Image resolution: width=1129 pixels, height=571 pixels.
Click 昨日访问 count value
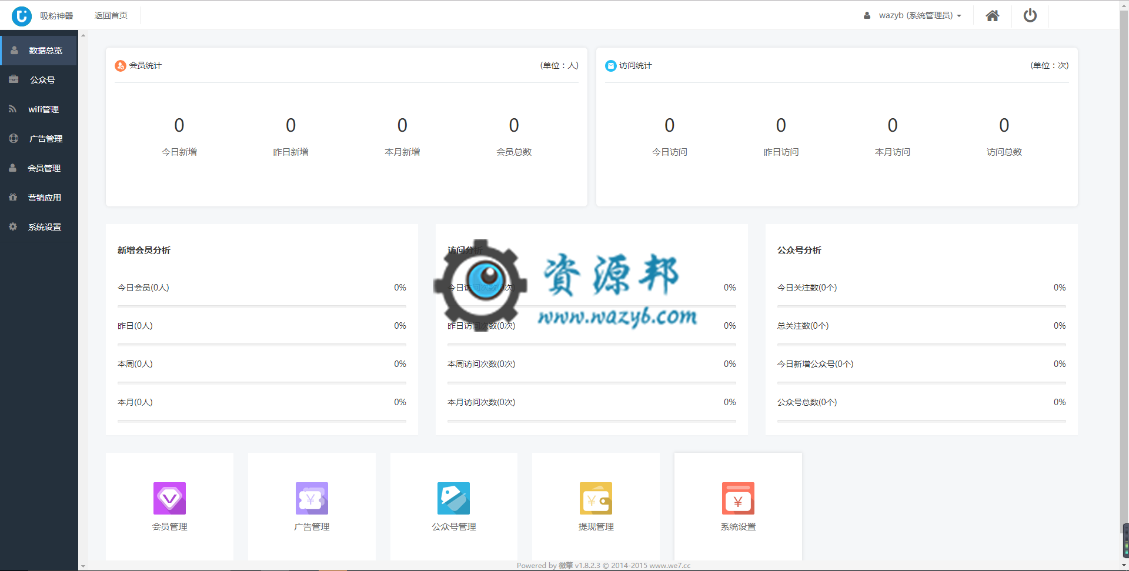click(781, 125)
